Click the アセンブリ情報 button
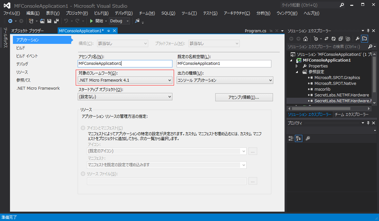The height and width of the screenshot is (221, 379). coord(244,97)
